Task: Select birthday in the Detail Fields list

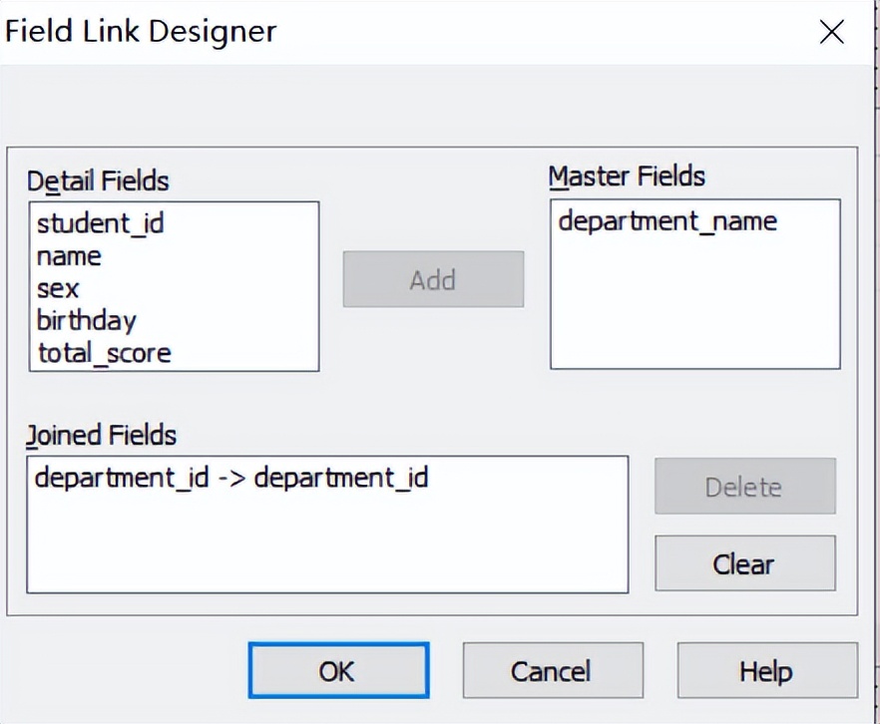Action: pyautogui.click(x=87, y=321)
